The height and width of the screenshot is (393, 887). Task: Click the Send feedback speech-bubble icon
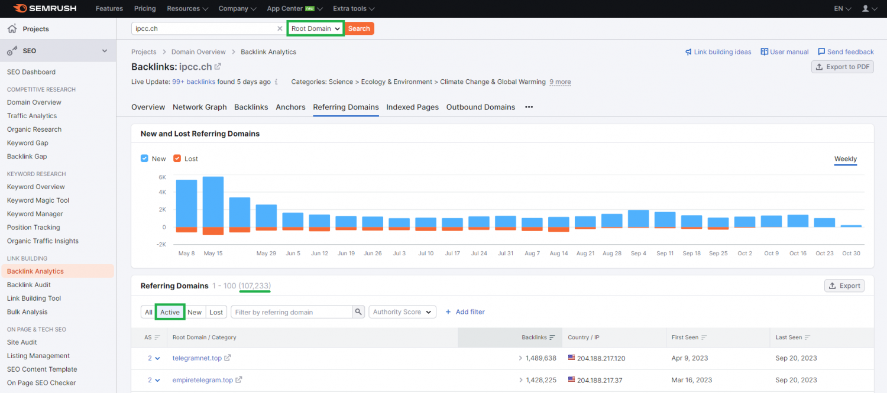coord(822,51)
